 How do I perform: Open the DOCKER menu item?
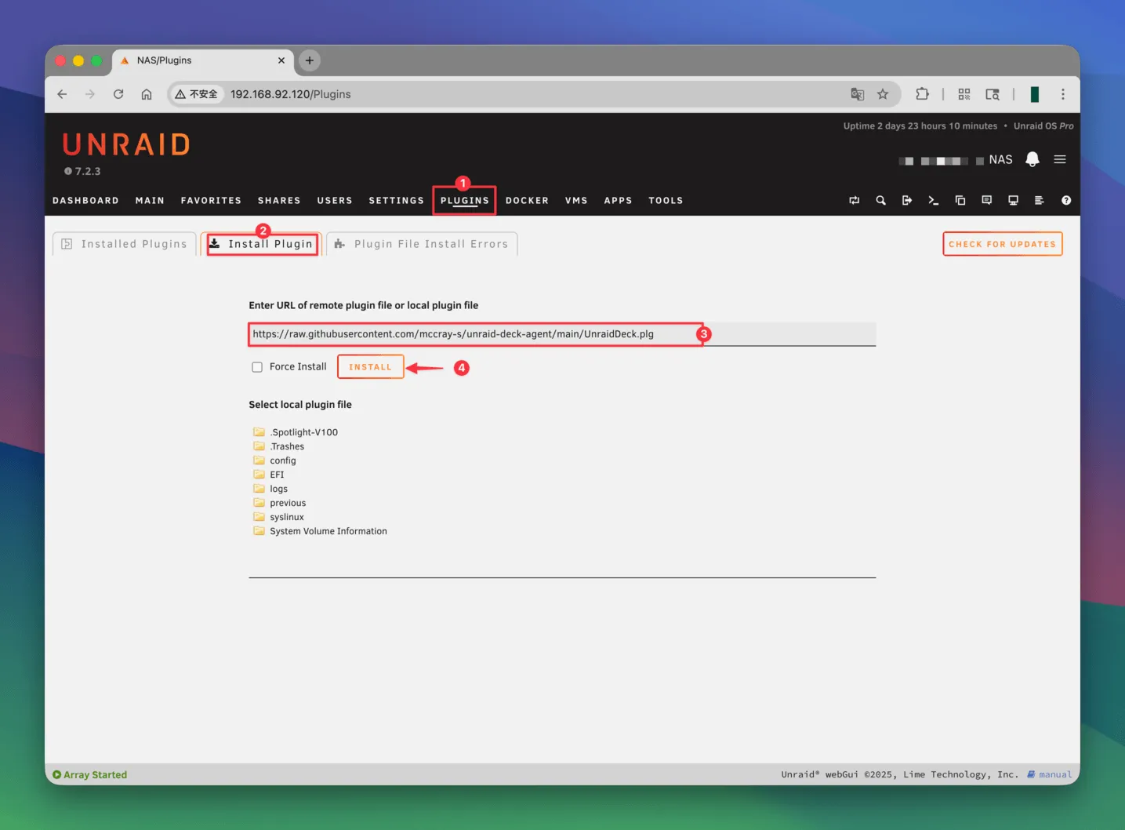(527, 201)
